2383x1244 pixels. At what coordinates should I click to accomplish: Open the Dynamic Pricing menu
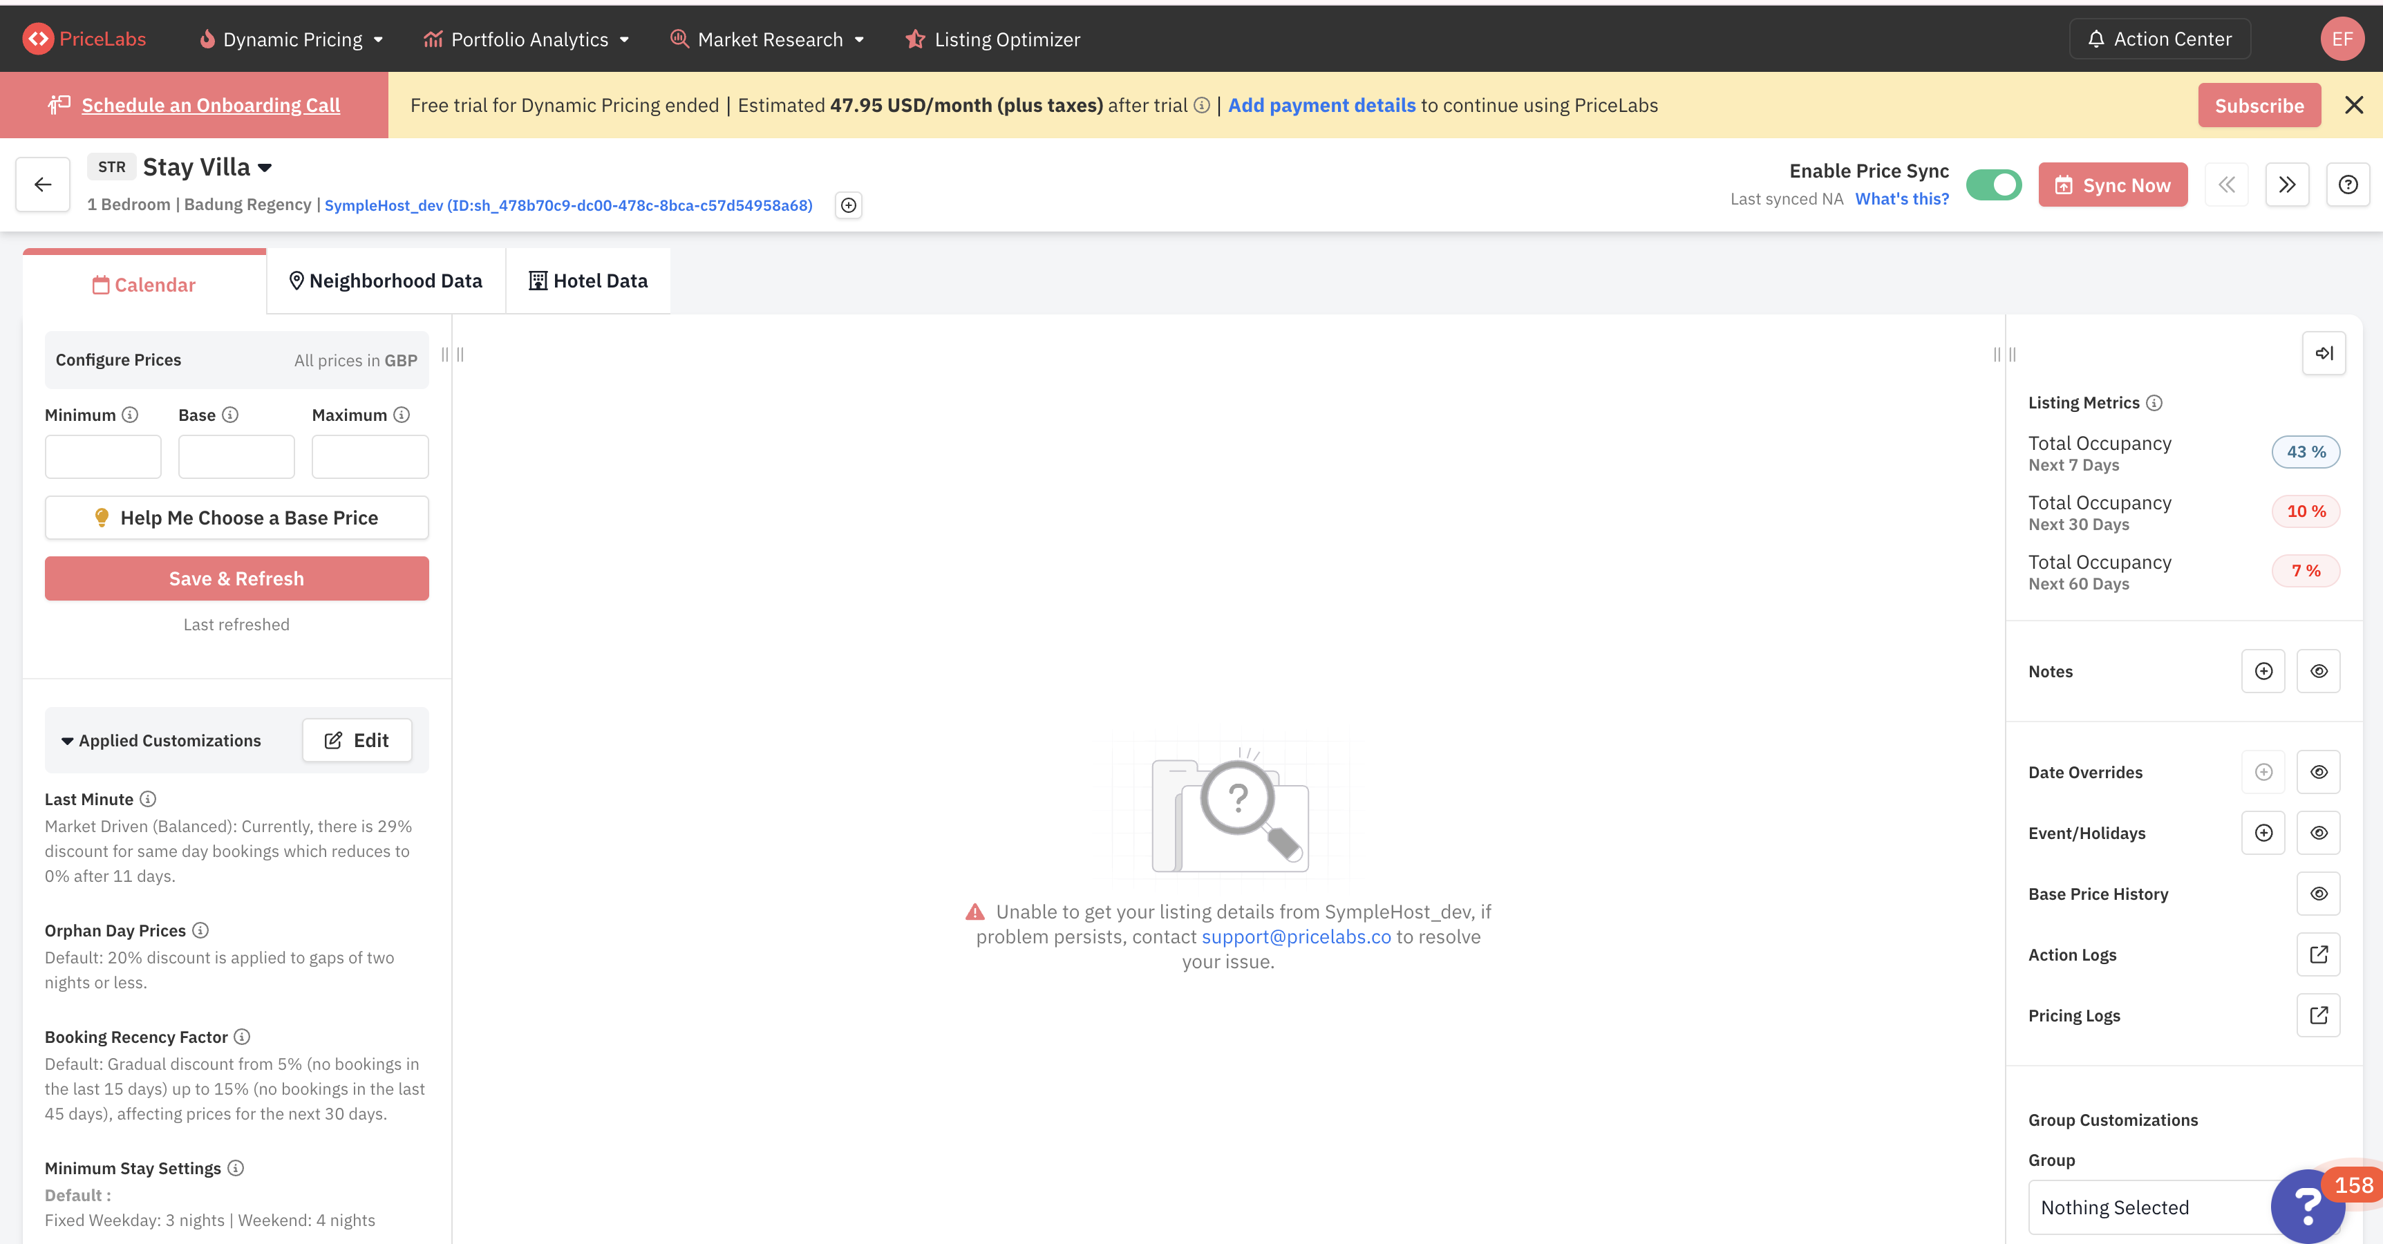pos(292,39)
